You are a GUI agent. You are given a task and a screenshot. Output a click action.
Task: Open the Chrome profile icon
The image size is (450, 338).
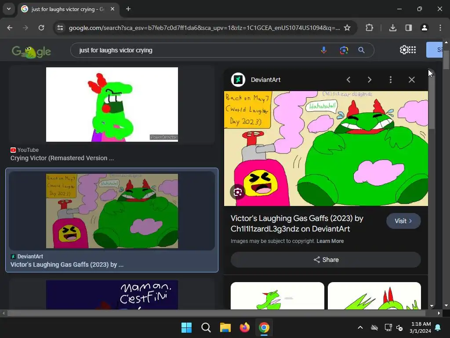(425, 28)
